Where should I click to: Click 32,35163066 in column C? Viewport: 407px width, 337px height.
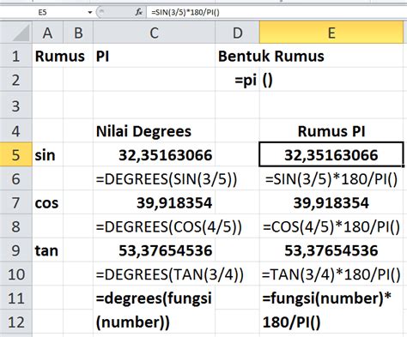point(154,154)
